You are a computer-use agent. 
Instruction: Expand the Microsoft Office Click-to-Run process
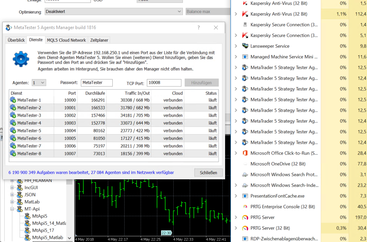[x=236, y=153]
